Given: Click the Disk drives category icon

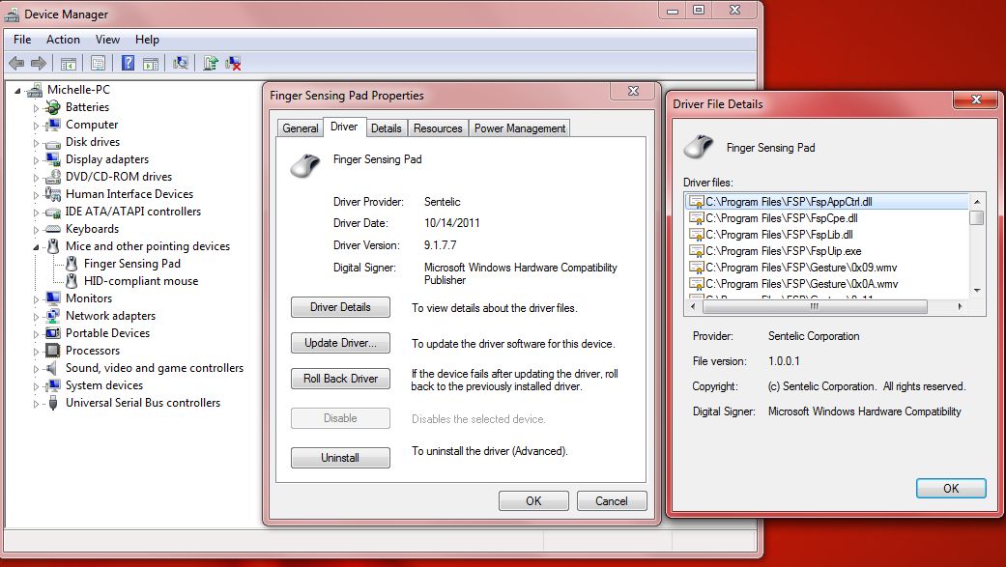Looking at the screenshot, I should [53, 142].
